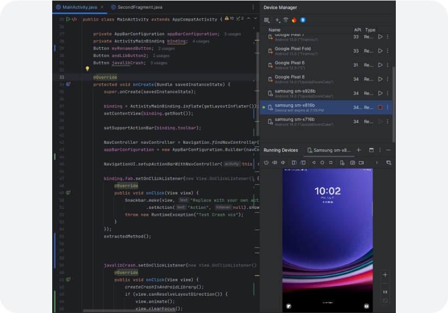Open the Pair Devices Using Wi-Fi icon
This screenshot has height=313, width=448.
tap(285, 20)
